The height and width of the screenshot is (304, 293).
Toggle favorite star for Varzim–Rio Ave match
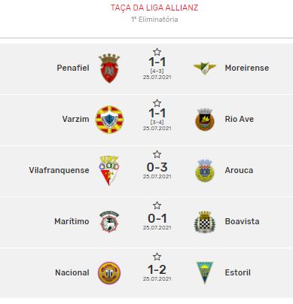click(x=157, y=103)
